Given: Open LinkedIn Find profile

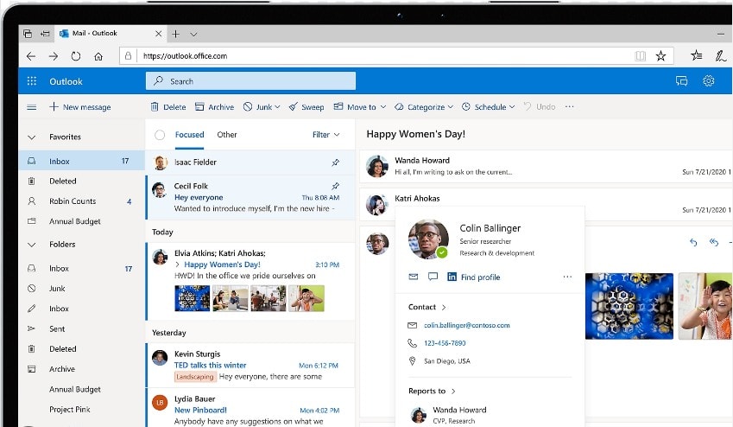Looking at the screenshot, I should pos(473,277).
